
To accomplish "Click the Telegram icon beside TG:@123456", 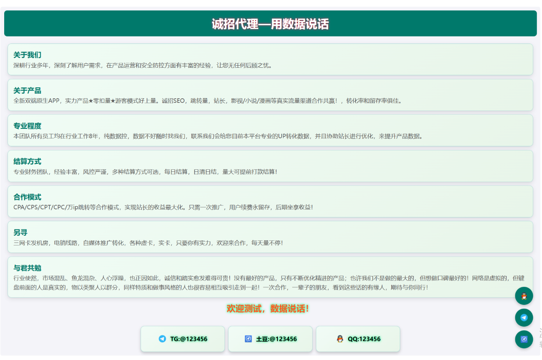I will click(x=162, y=339).
